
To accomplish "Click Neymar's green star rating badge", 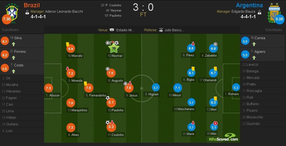I will tap(114, 48).
